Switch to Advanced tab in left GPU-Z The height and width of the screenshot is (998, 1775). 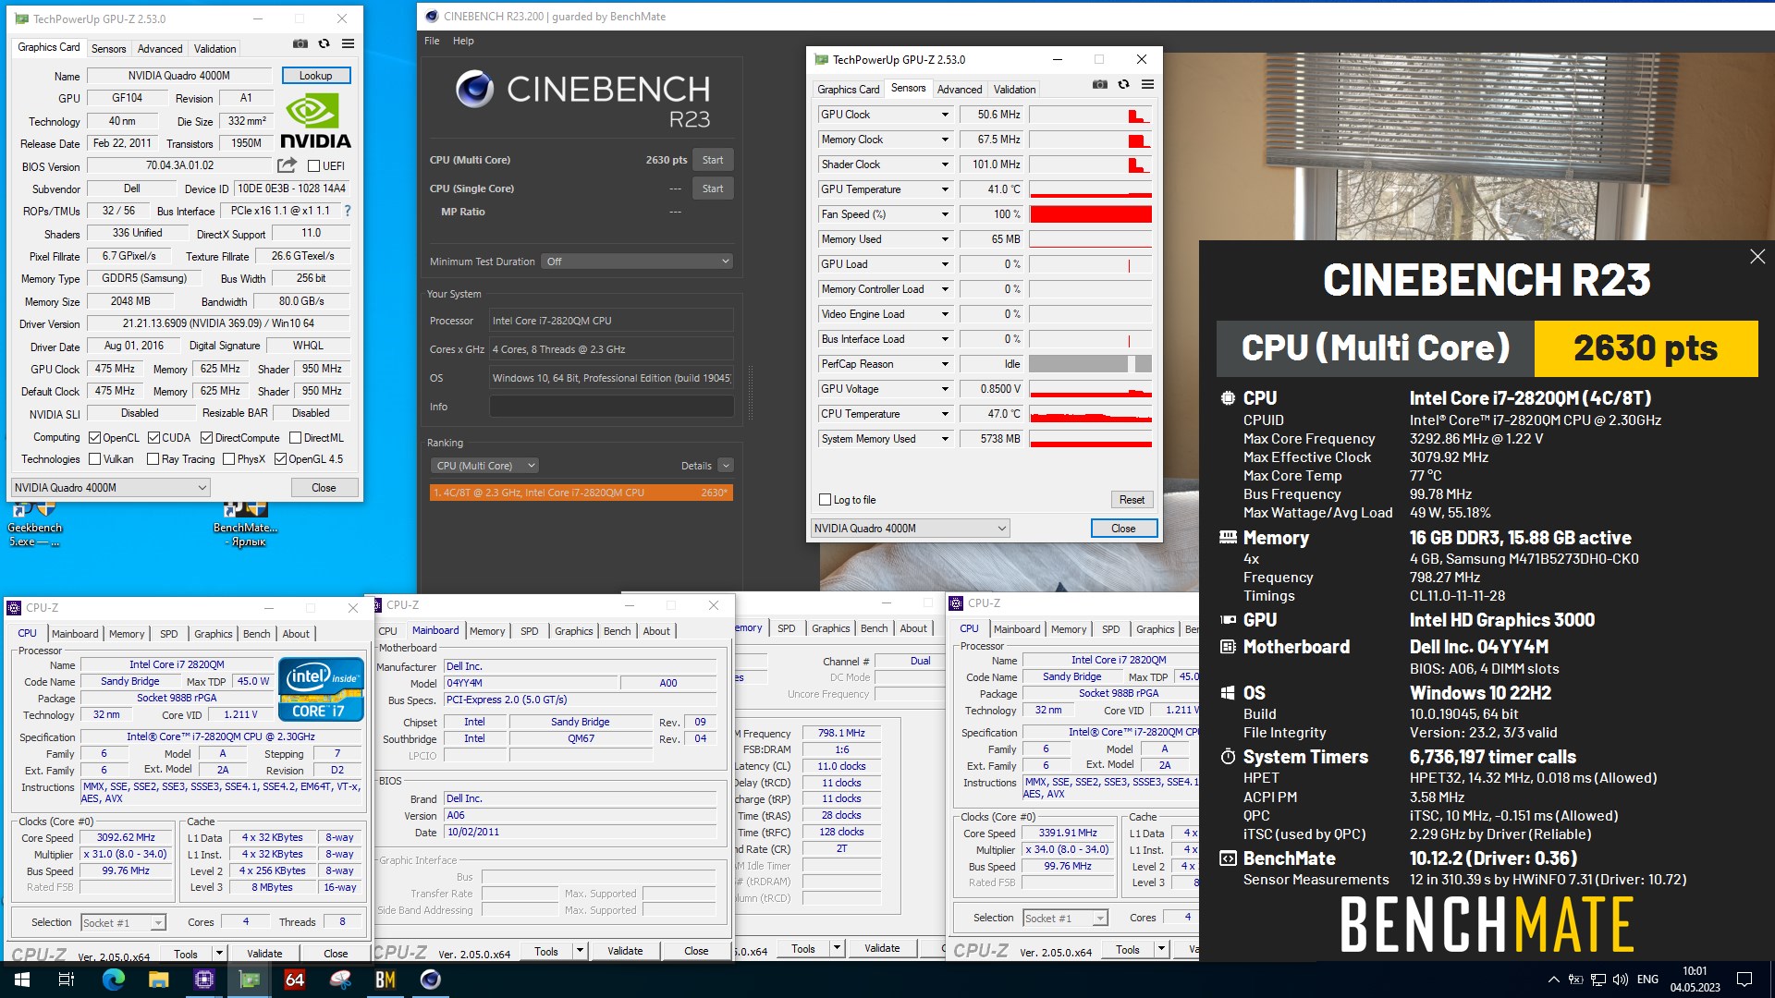(x=160, y=49)
